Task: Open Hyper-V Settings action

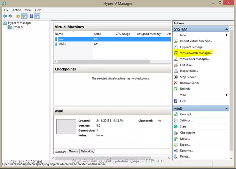Action: tap(192, 47)
